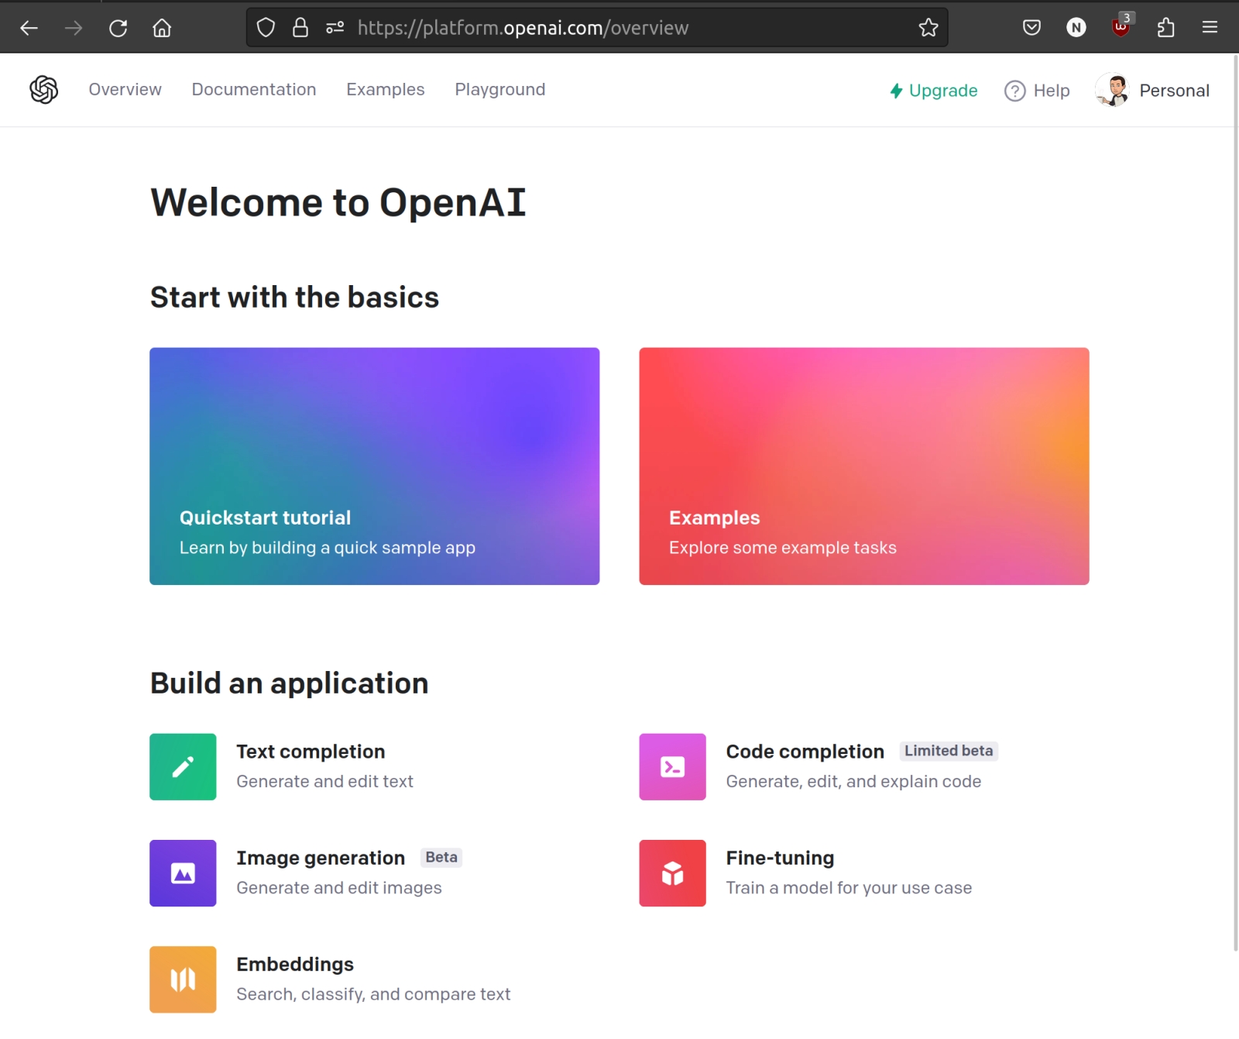The image size is (1239, 1039).
Task: Click the profile avatar picture
Action: (1113, 90)
